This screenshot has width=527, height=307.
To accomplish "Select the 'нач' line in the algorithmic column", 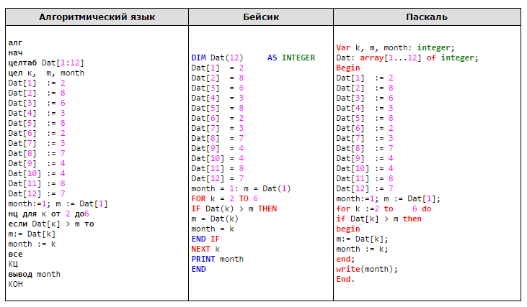I will coord(15,52).
